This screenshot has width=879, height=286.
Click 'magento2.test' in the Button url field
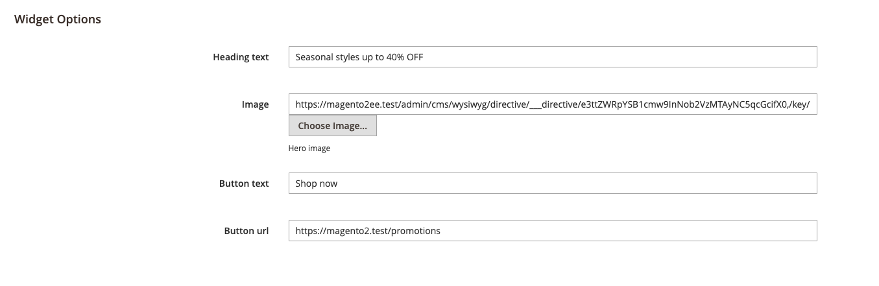pos(361,231)
